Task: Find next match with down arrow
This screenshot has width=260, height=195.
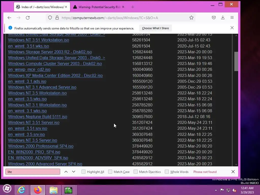Action: tap(74, 172)
